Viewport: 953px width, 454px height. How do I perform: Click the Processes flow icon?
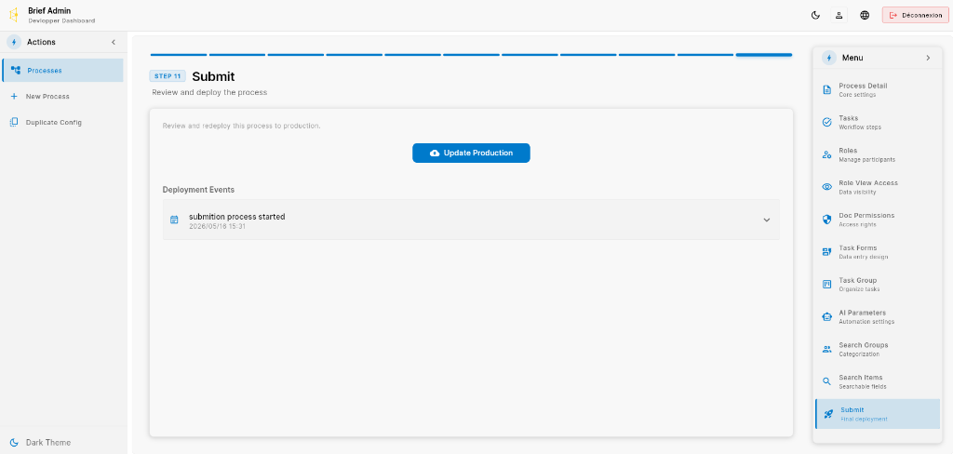pyautogui.click(x=15, y=71)
